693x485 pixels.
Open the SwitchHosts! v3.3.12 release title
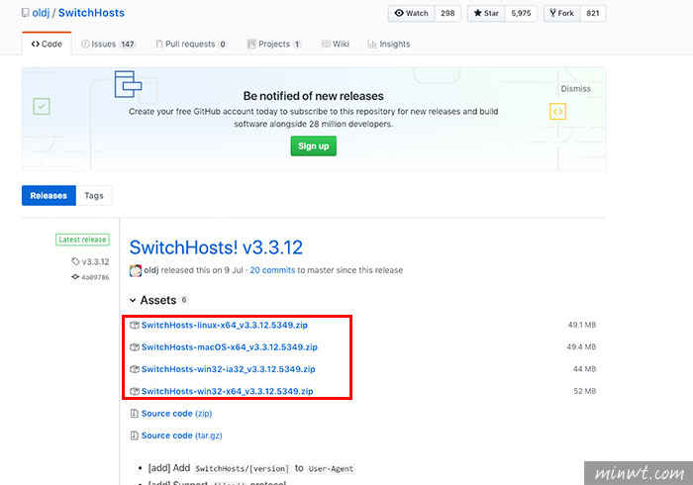[x=216, y=246]
